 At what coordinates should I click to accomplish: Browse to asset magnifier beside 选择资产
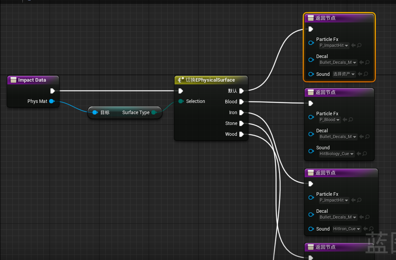[x=366, y=74]
